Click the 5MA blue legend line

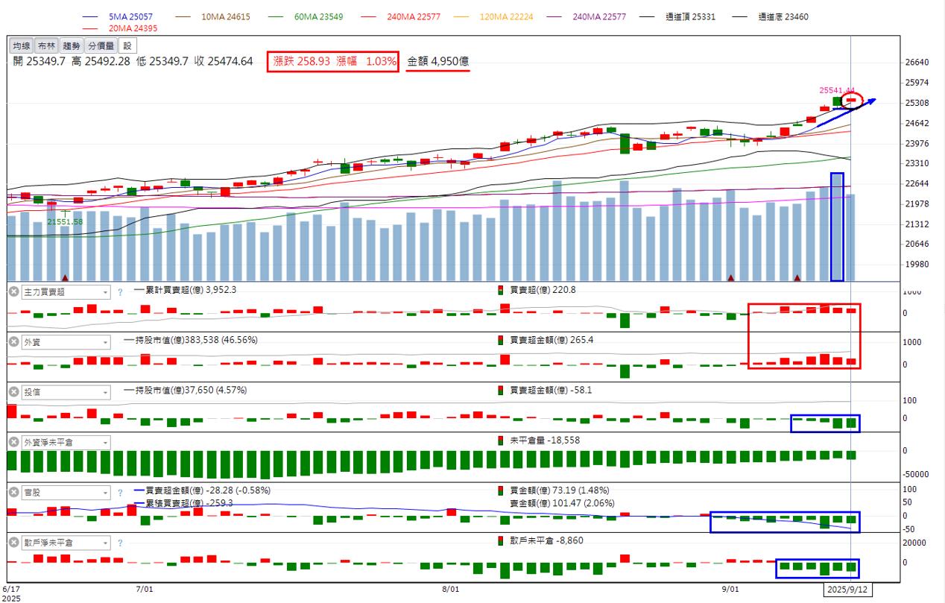tap(93, 16)
